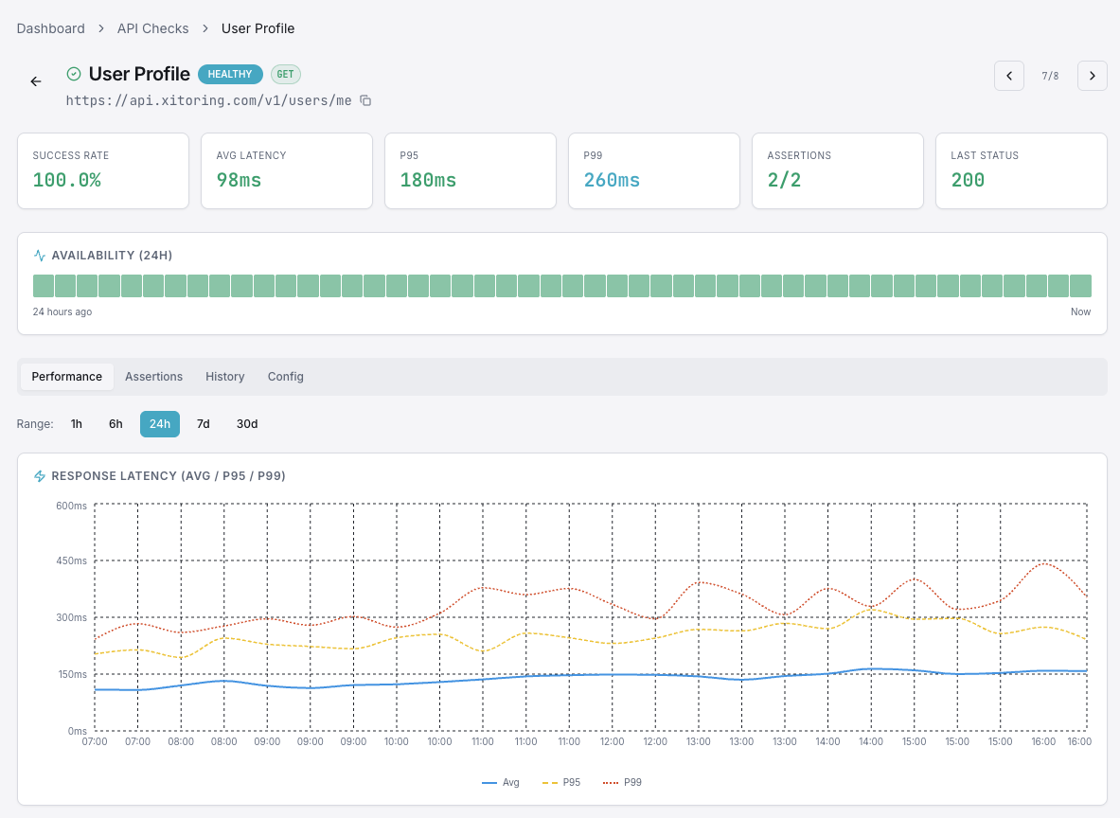
Task: Click the HEALTHY status badge
Action: [x=229, y=73]
